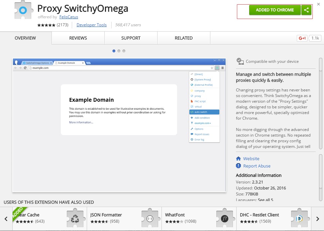This screenshot has width=324, height=231.
Task: Click the "Version: 2.3.21" line
Action: click(x=250, y=182)
